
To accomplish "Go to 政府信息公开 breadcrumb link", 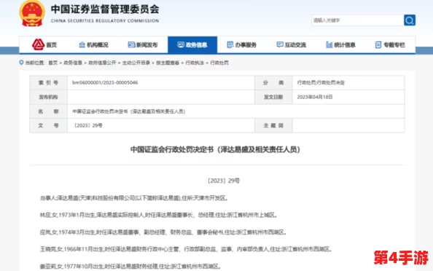I will tap(102, 63).
